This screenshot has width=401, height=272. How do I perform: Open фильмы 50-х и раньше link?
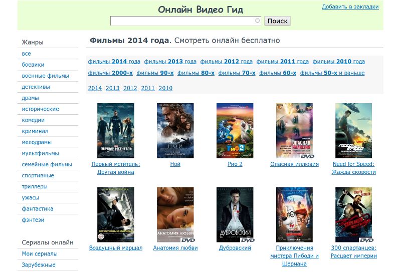click(332, 73)
